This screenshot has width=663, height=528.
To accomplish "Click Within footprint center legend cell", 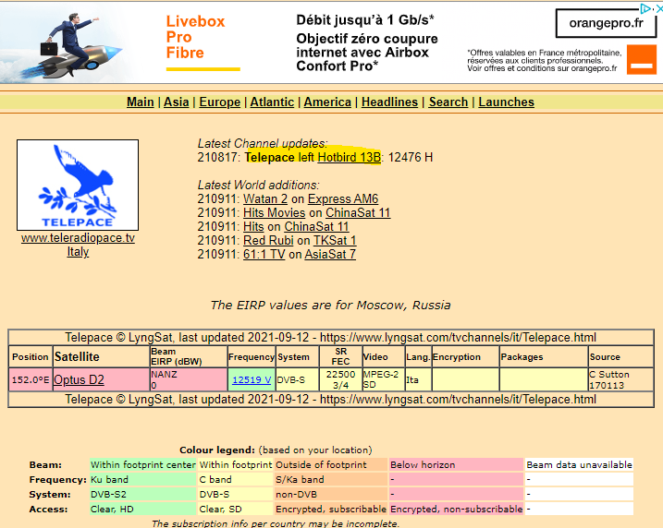I will click(143, 464).
